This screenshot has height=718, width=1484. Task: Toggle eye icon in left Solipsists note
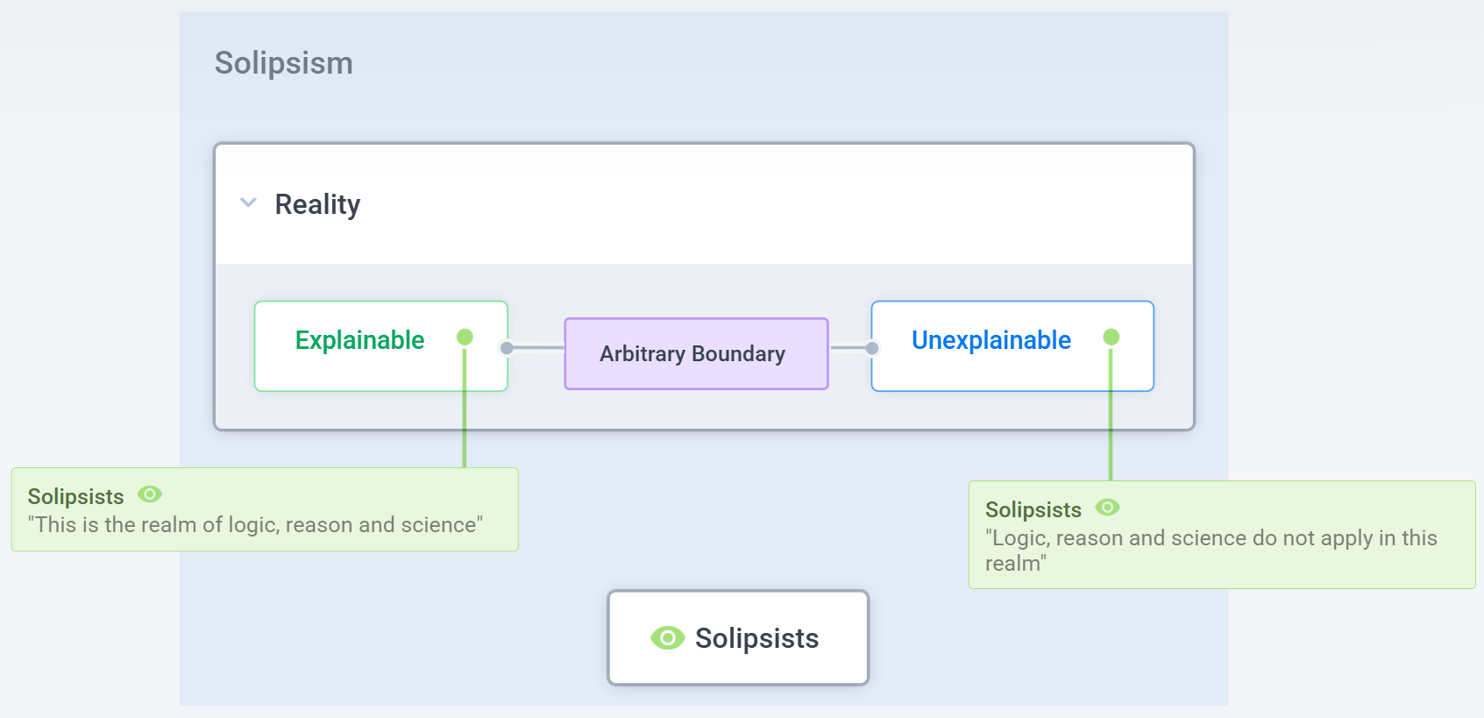(150, 494)
